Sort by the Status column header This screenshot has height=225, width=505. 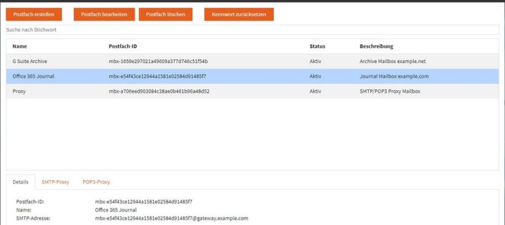317,46
